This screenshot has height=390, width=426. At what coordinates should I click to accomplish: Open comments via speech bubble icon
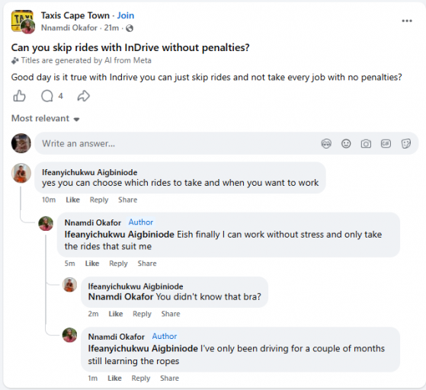pos(47,96)
